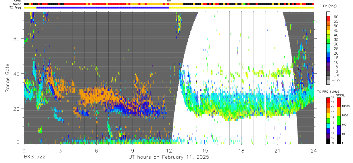Click the "10000" value on the NOISE legend
Image resolution: width=353 pixels, height=163 pixels.
(x=346, y=106)
